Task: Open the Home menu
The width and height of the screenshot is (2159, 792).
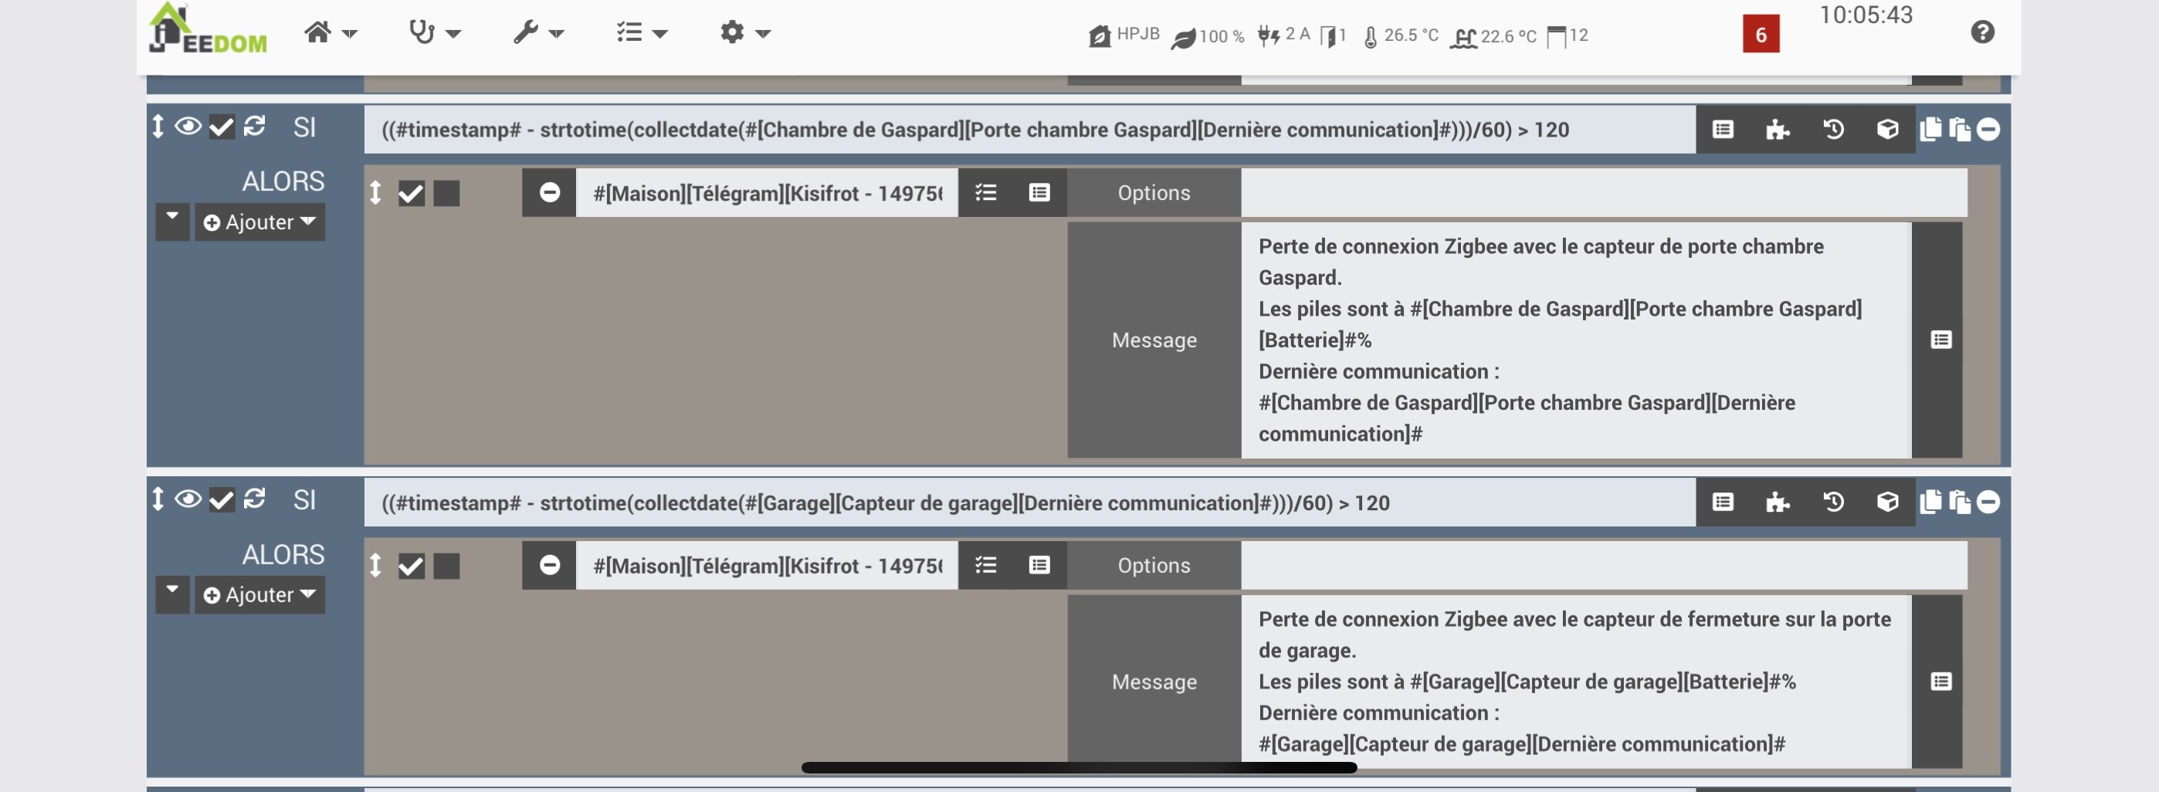Action: (330, 32)
